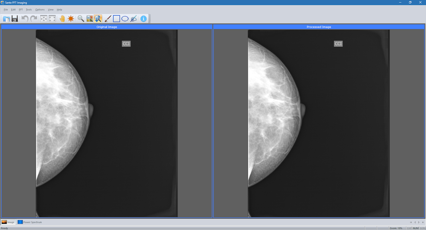The image size is (426, 230).
Task: Select the Magnifier tool
Action: coord(81,19)
